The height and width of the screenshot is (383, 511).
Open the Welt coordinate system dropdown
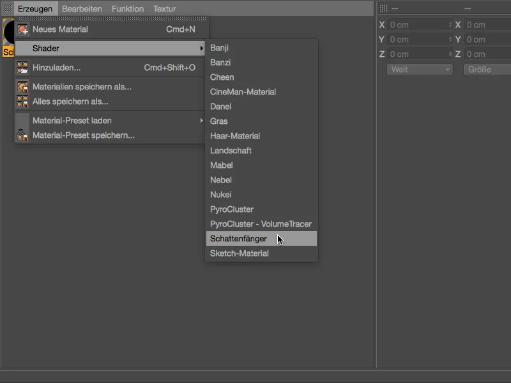click(x=420, y=70)
